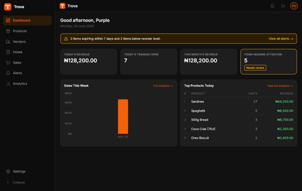Click the ₦1,350.00 revenue value

[285, 129]
